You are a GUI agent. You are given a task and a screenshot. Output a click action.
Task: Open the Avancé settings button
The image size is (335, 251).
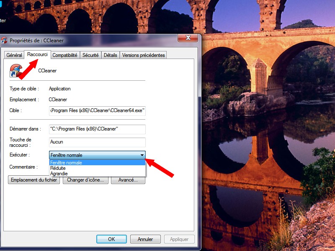(x=128, y=180)
